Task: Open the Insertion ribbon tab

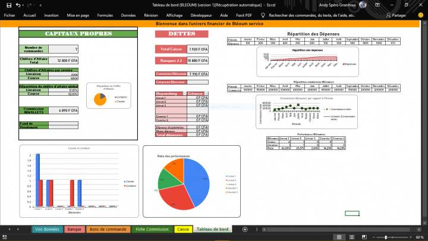Action: (51, 15)
